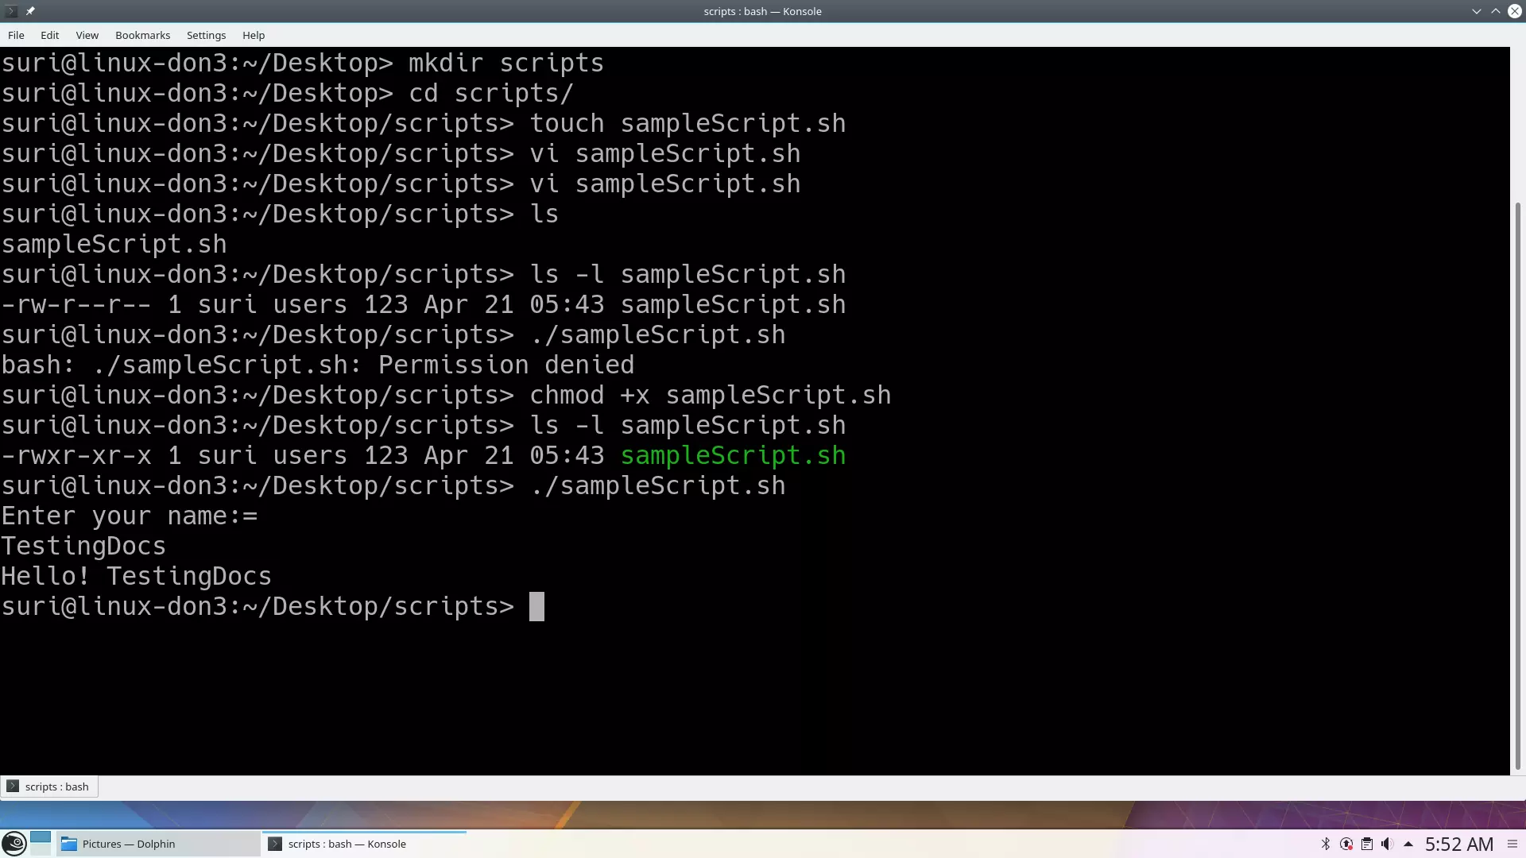The height and width of the screenshot is (858, 1526).
Task: Click the File menu in Konsole
Action: click(16, 35)
